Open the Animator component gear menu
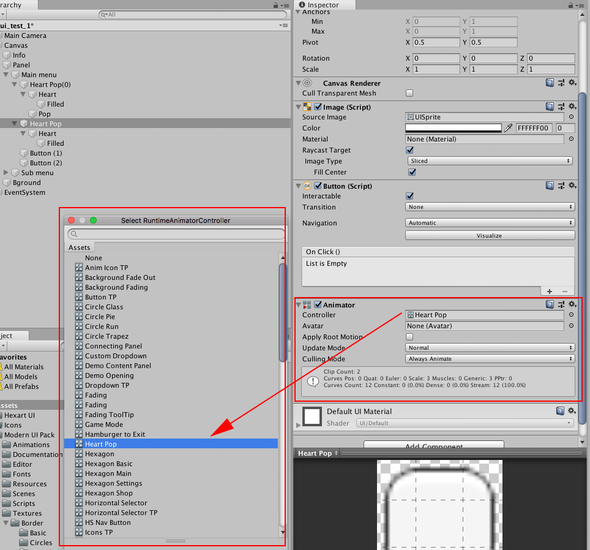Image resolution: width=590 pixels, height=550 pixels. (572, 304)
